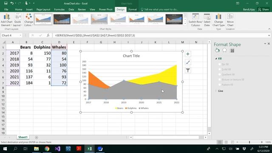Image resolution: width=272 pixels, height=153 pixels.
Task: Switch to Insert tab
Action: (29, 9)
